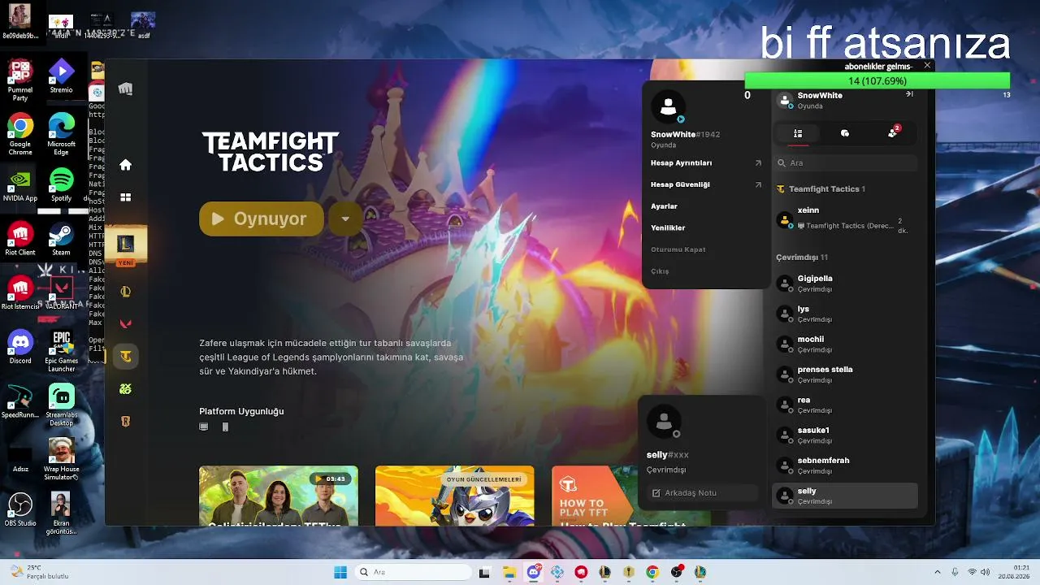Click SnowWhite profile avatar in profile menu
1040x585 pixels.
pyautogui.click(x=669, y=106)
